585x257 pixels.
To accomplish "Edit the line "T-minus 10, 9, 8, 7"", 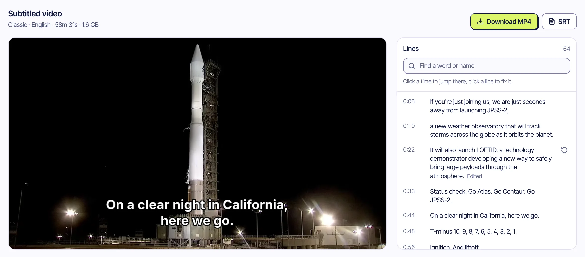I will (x=473, y=231).
